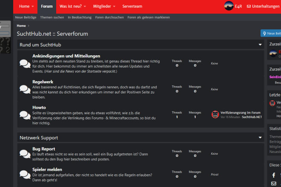281x187 pixels.
Task: Click the avatar beside Verifizierungsrang im Forum
Action: pos(215,114)
